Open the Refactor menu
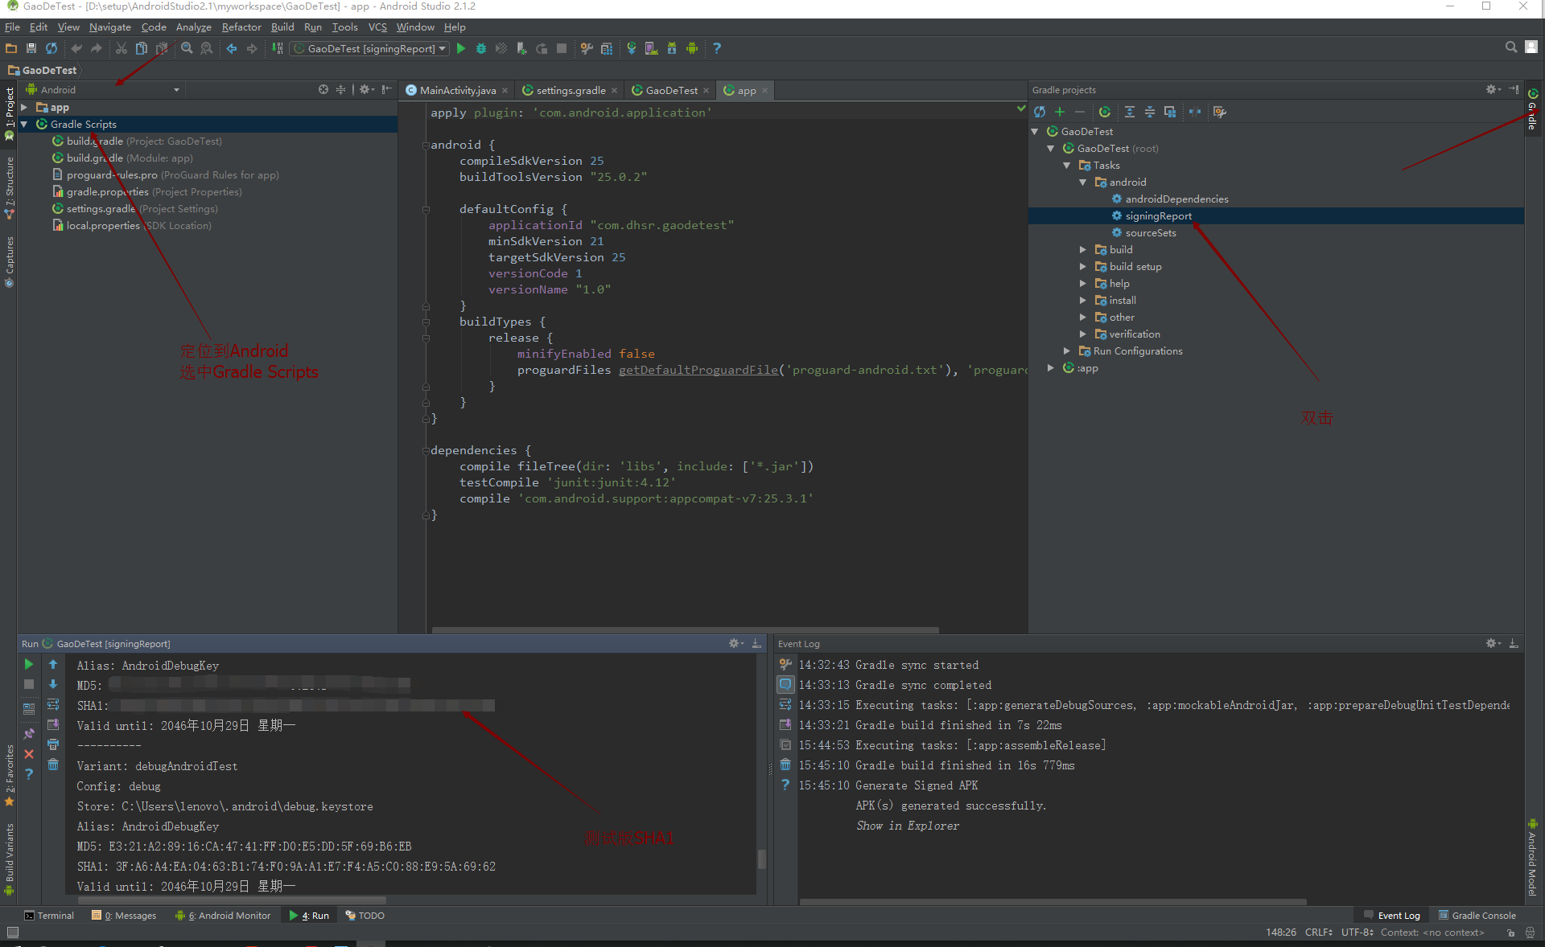 click(x=241, y=27)
